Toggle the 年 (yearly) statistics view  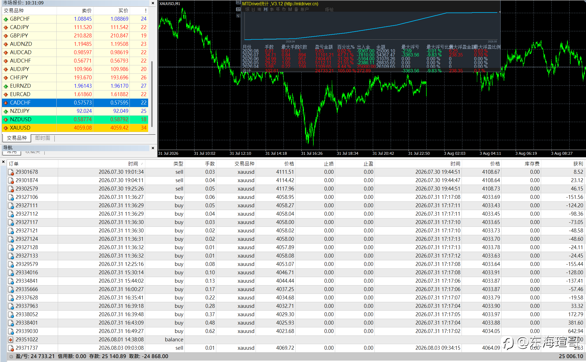pyautogui.click(x=278, y=9)
